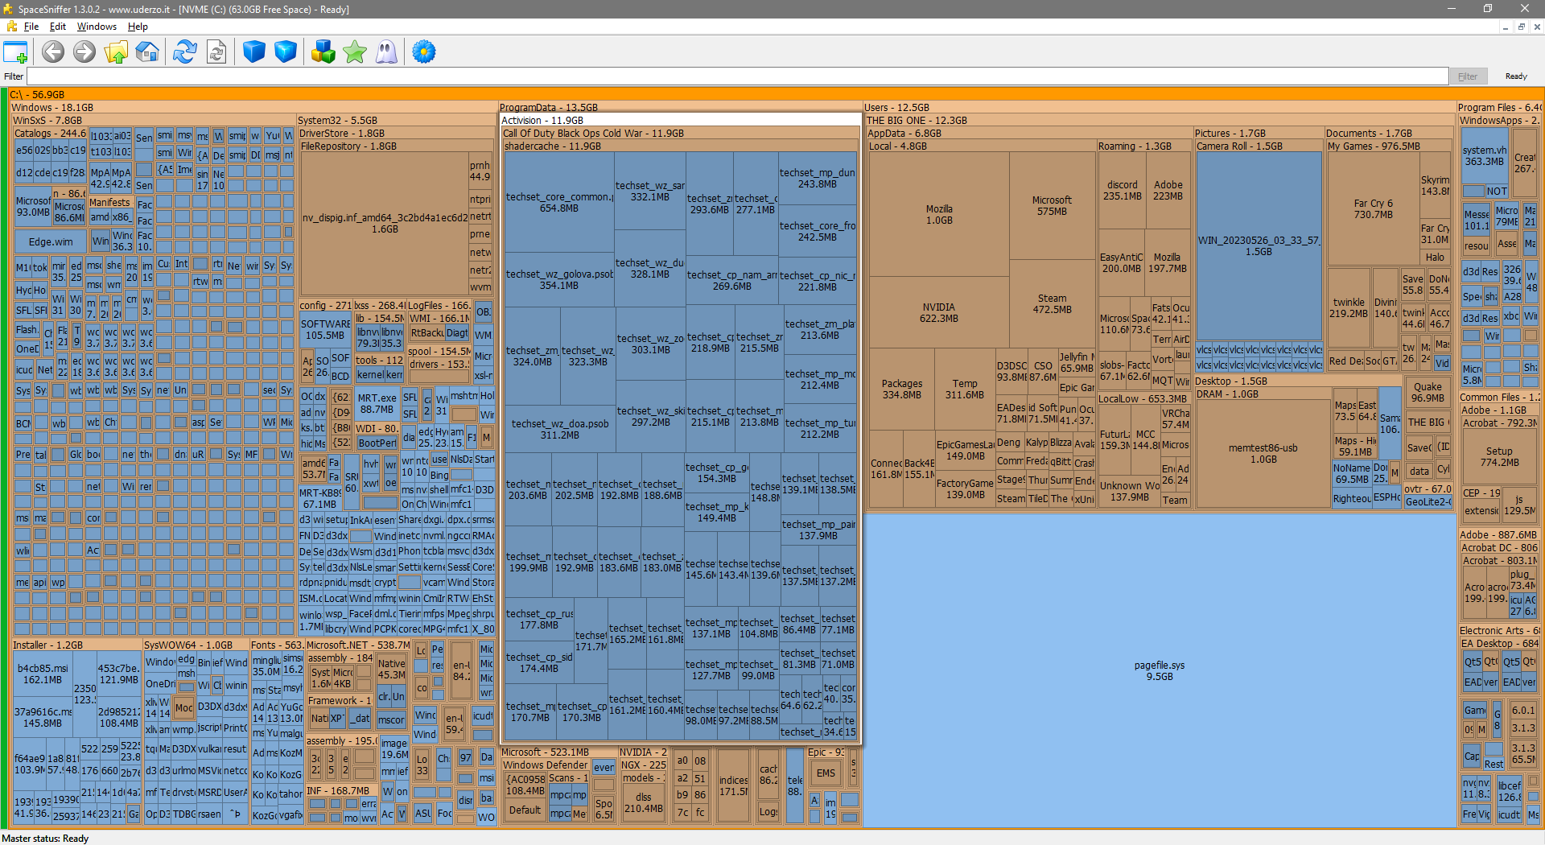Viewport: 1545px width, 845px height.
Task: Go back with the left arrow icon
Action: (53, 52)
